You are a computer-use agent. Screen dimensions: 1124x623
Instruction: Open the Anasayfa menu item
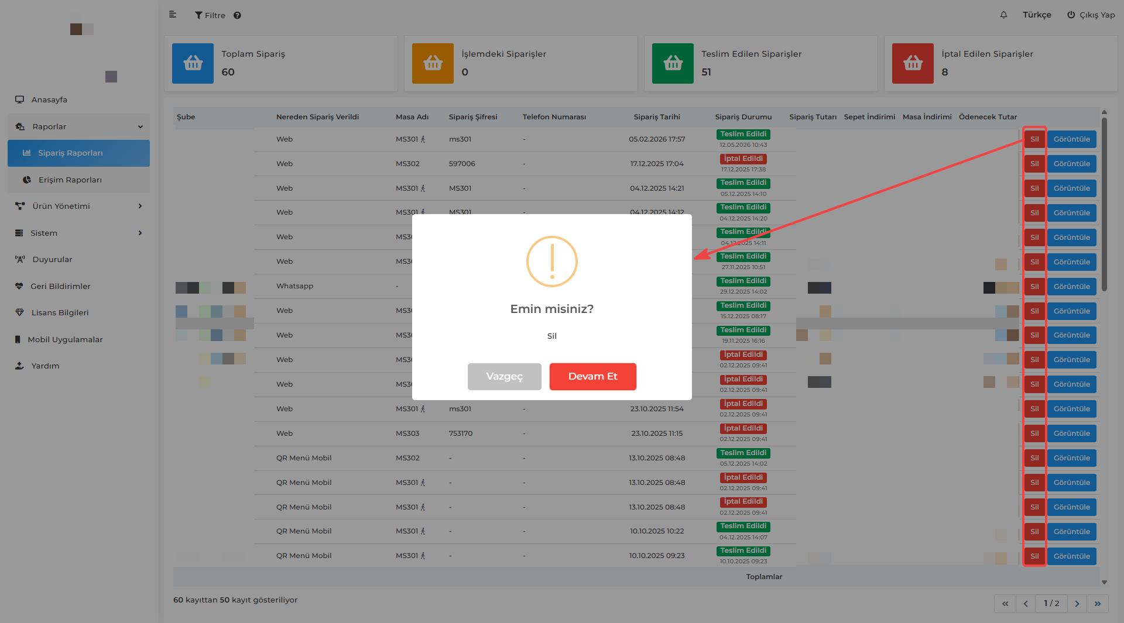[x=78, y=99]
